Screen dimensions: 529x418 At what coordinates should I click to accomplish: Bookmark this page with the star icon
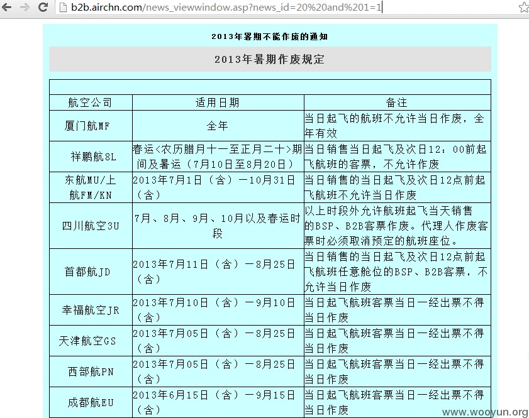(x=523, y=7)
